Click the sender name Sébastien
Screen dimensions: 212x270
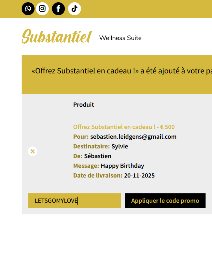pyautogui.click(x=98, y=156)
